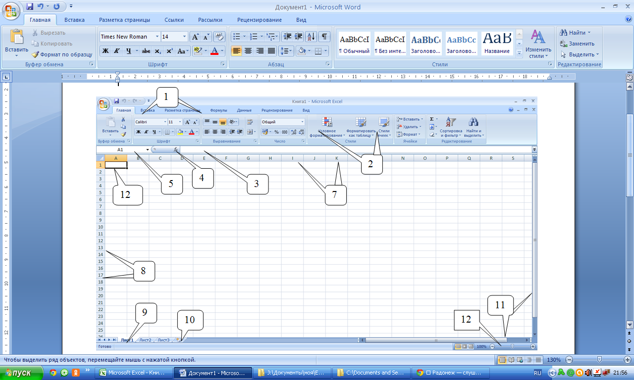This screenshot has height=380, width=634.
Task: Click Заменить replace in editing group
Action: [x=578, y=44]
